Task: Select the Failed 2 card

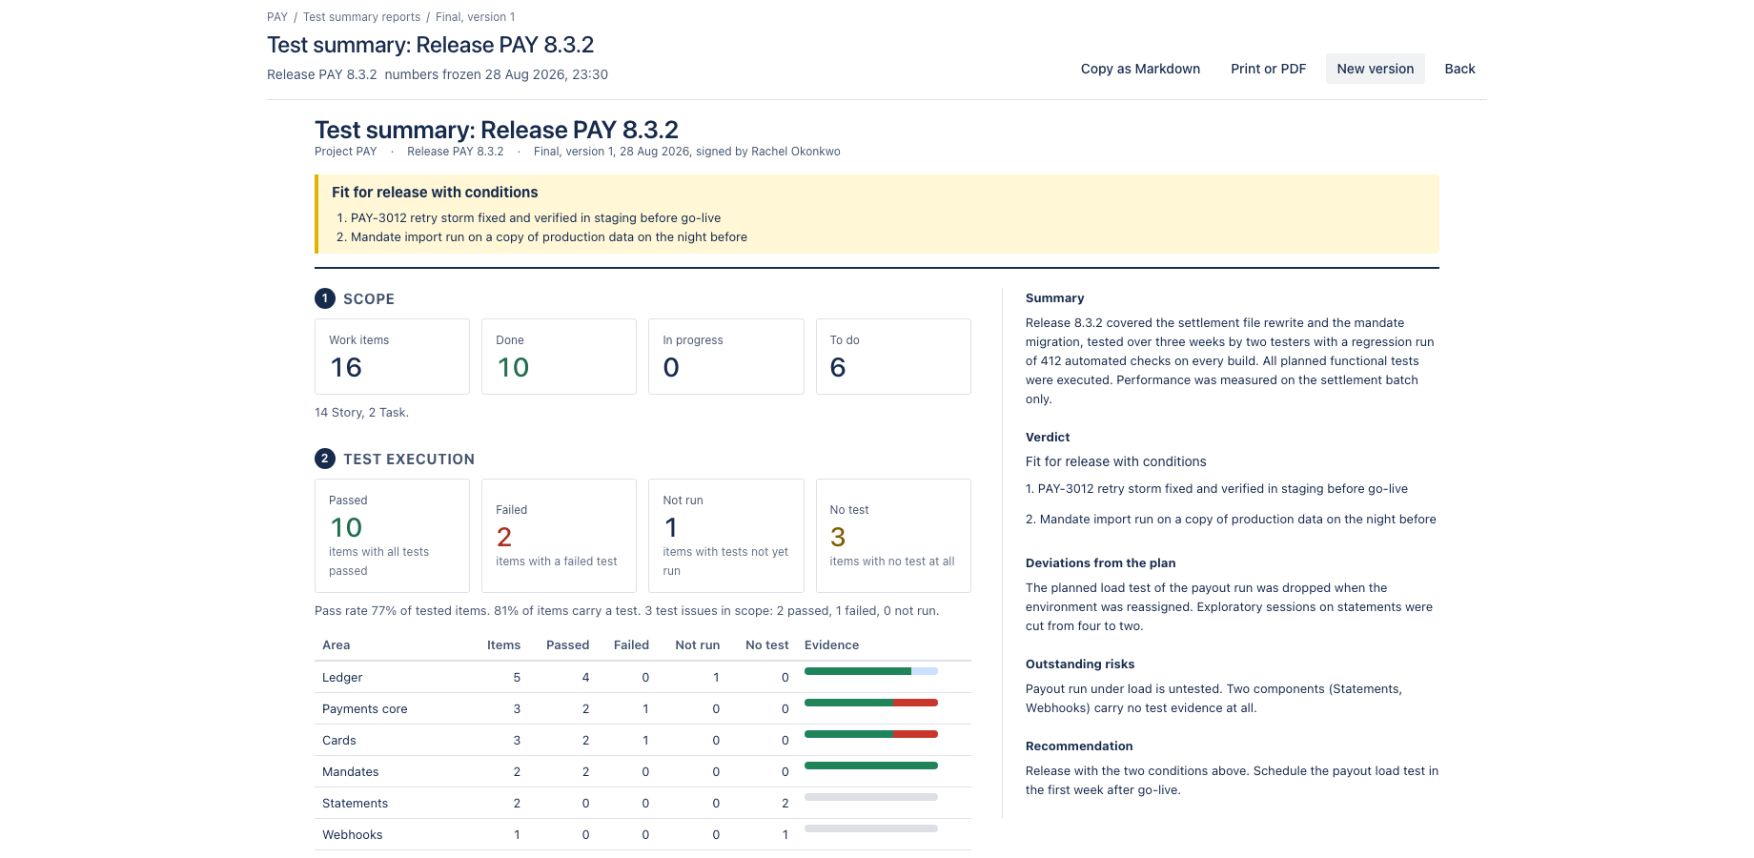Action: click(559, 536)
